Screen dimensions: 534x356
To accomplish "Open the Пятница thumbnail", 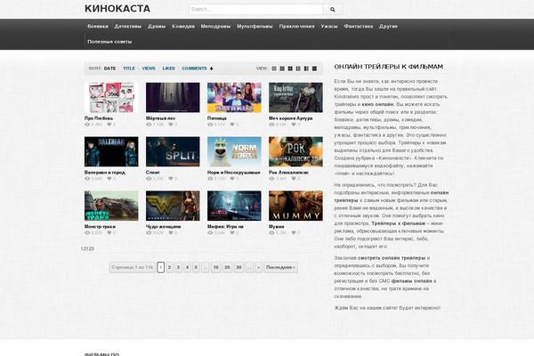I will [x=234, y=97].
